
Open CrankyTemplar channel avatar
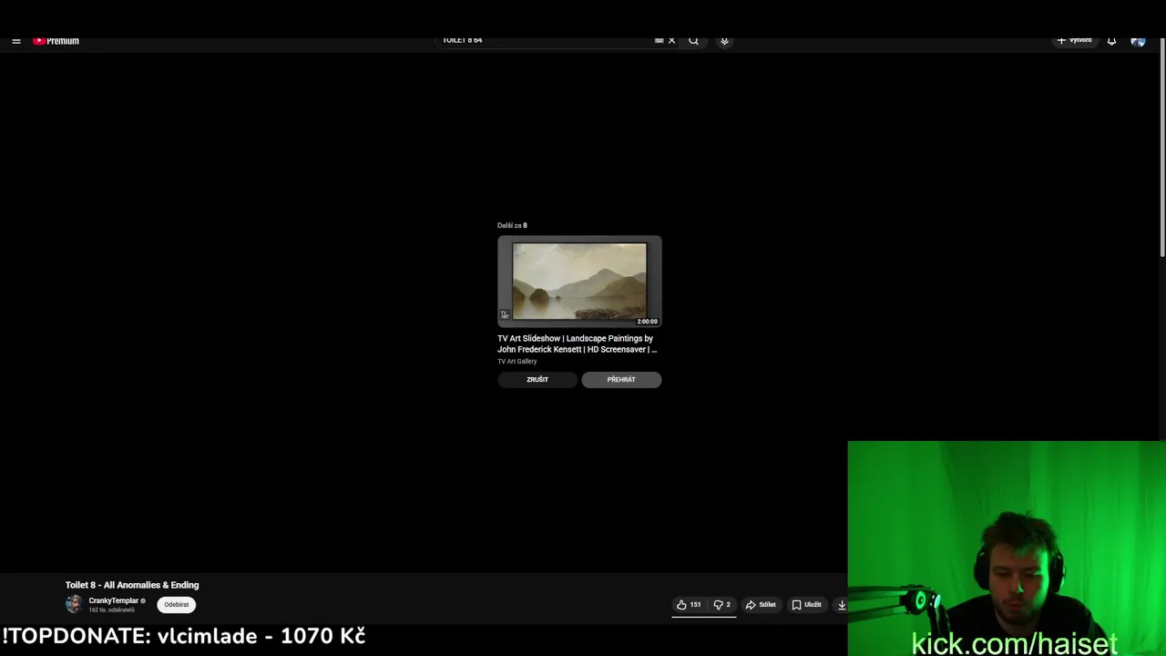(x=74, y=604)
